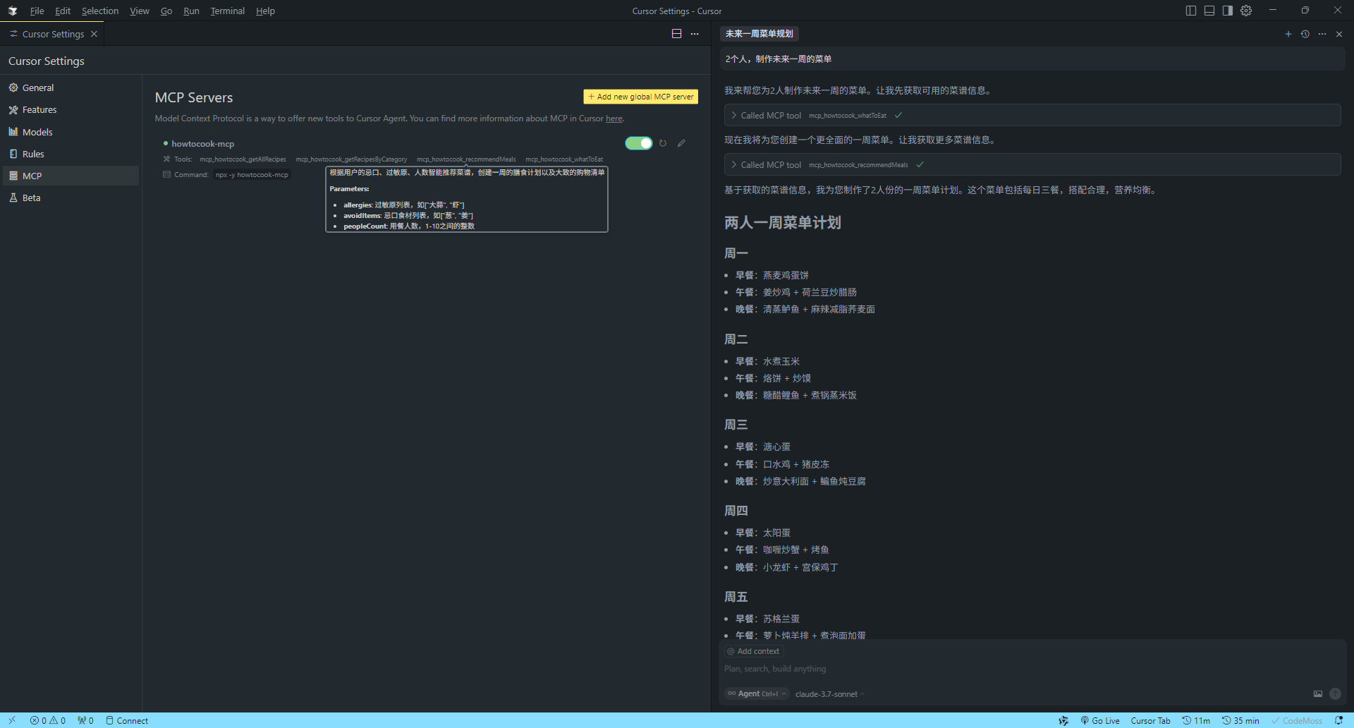Click Go Live in status bar

point(1100,720)
